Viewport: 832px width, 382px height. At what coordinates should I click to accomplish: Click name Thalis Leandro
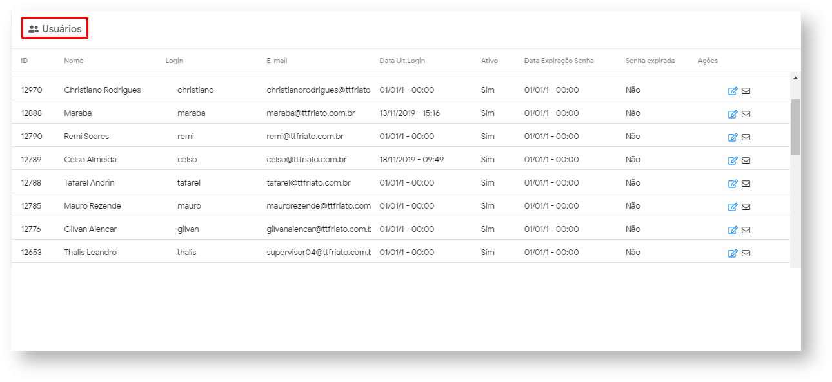tap(90, 253)
